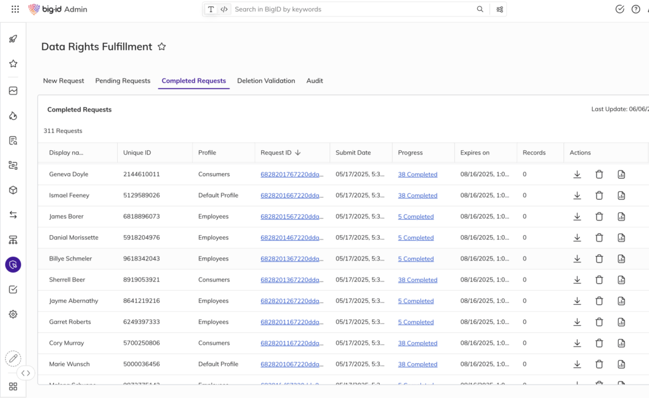Open Danial Morissette's Request ID link
This screenshot has height=398, width=649.
click(x=292, y=238)
